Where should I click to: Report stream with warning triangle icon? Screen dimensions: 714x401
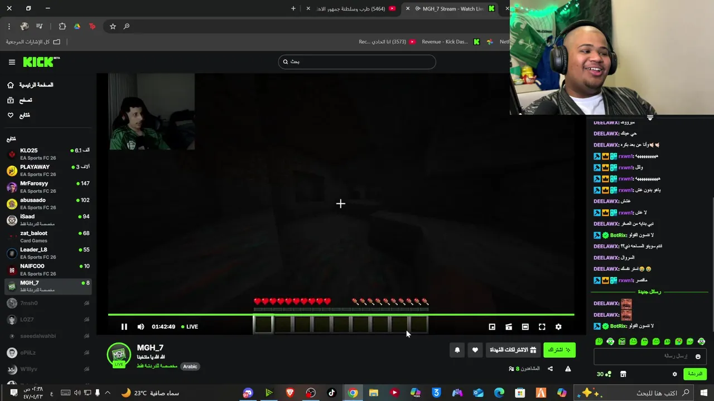[568, 369]
